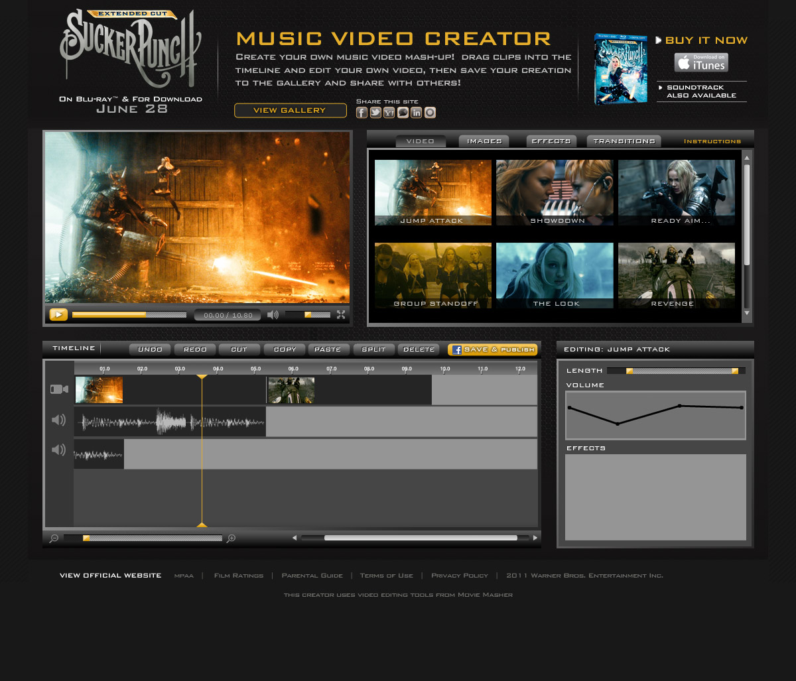Click the Paste button

(x=329, y=349)
